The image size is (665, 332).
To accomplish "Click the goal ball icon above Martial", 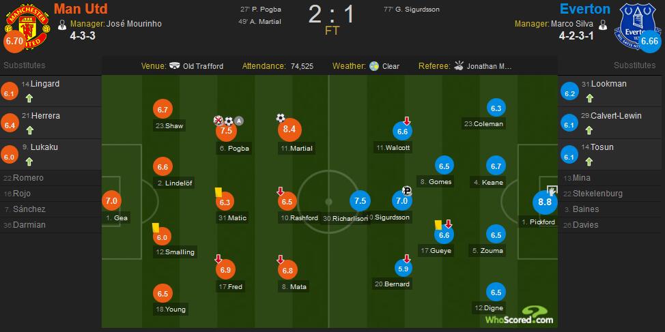I will click(x=280, y=118).
